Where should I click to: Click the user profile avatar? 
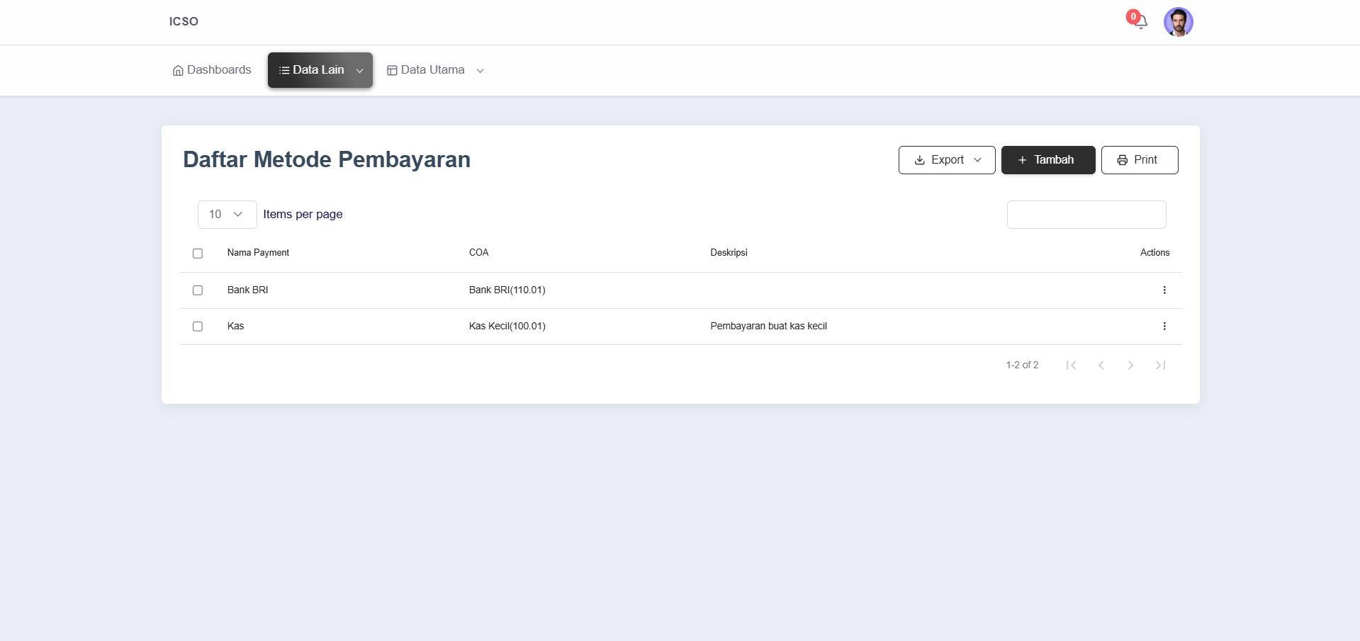tap(1178, 22)
